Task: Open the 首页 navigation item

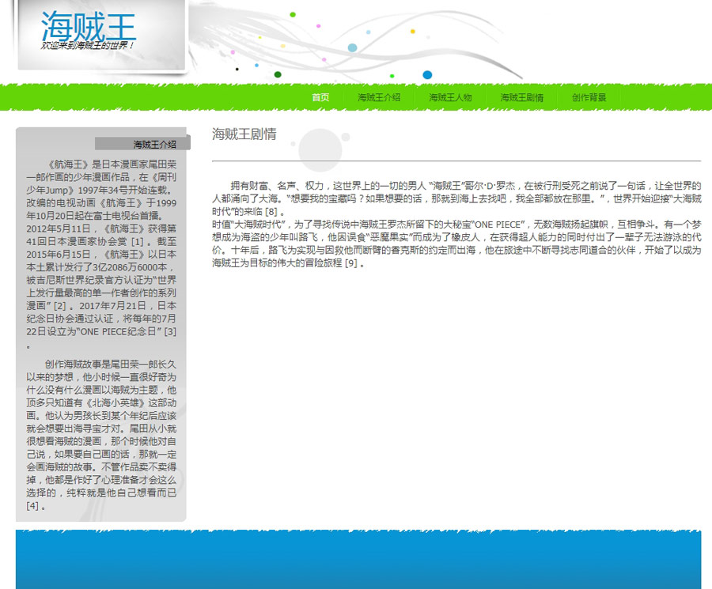Action: (x=320, y=97)
